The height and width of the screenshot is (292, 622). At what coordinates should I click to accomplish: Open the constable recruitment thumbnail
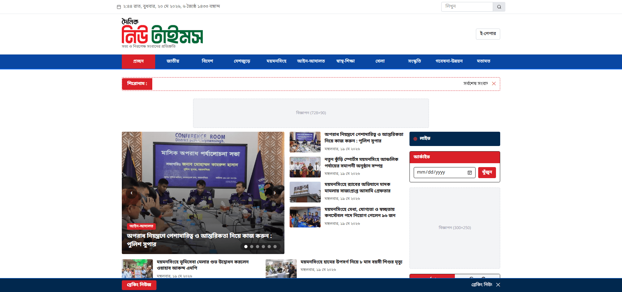[x=305, y=217]
